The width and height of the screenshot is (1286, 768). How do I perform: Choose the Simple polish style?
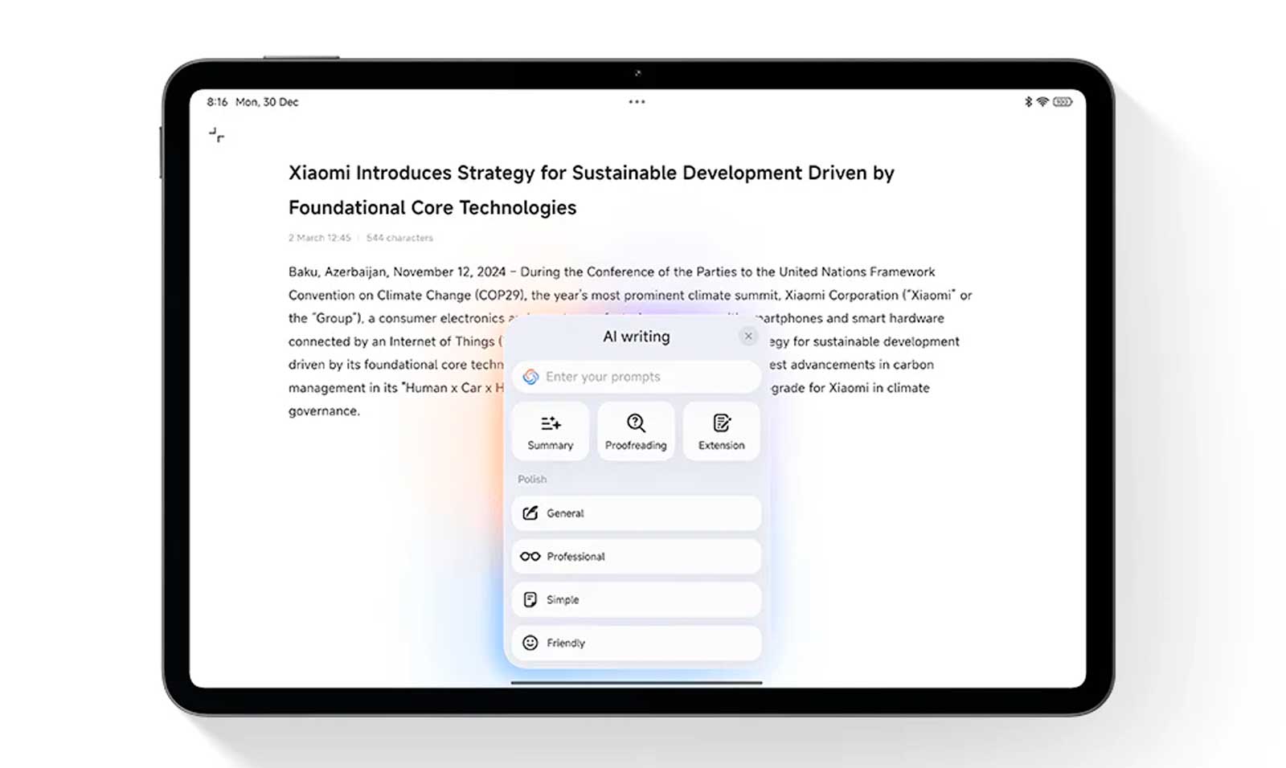click(x=636, y=600)
